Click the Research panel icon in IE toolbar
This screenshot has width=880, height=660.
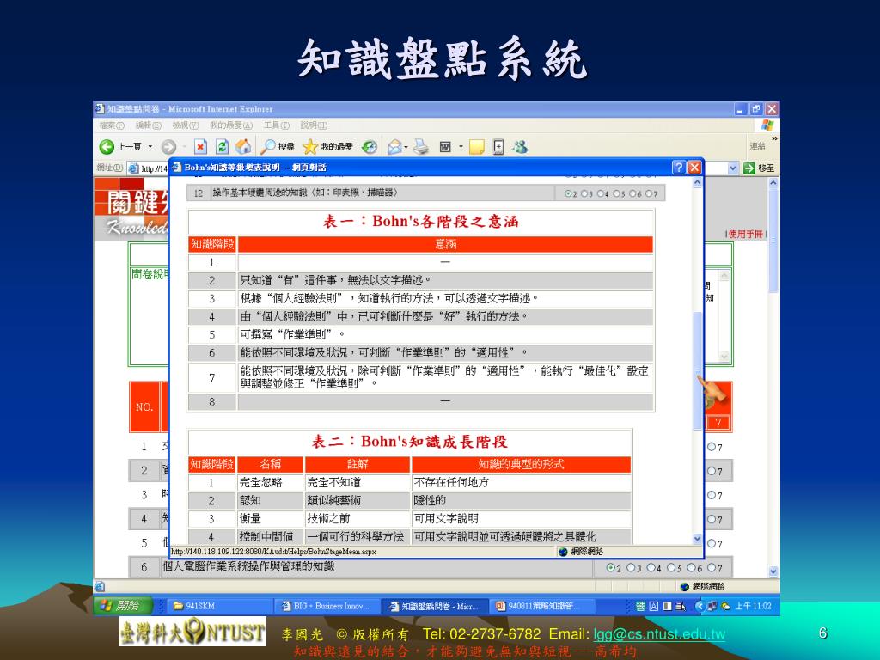(498, 147)
